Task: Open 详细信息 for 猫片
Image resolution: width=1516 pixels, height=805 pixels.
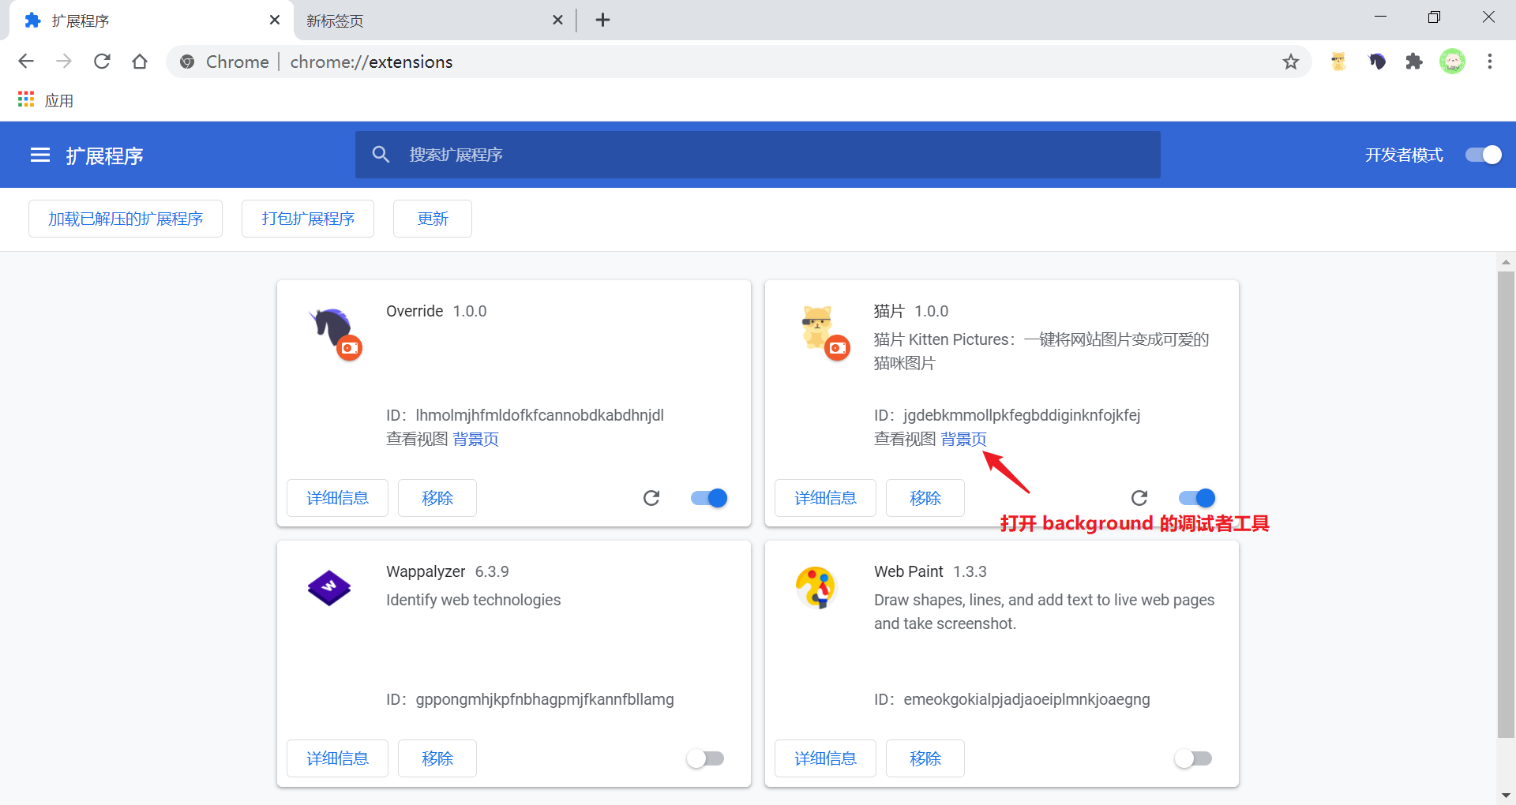Action: [x=825, y=498]
